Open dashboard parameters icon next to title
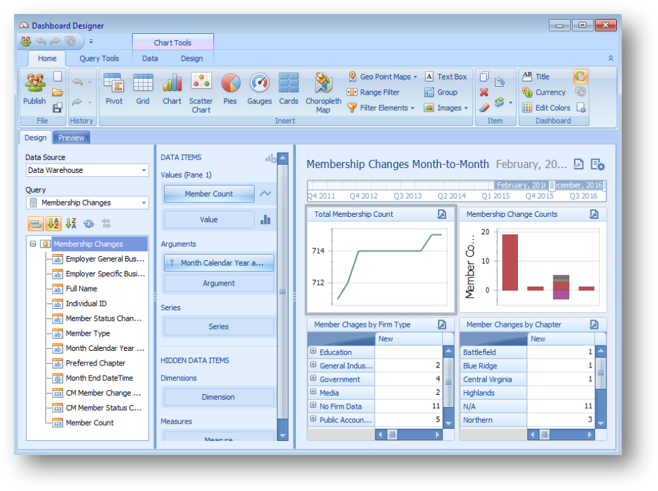 (597, 164)
